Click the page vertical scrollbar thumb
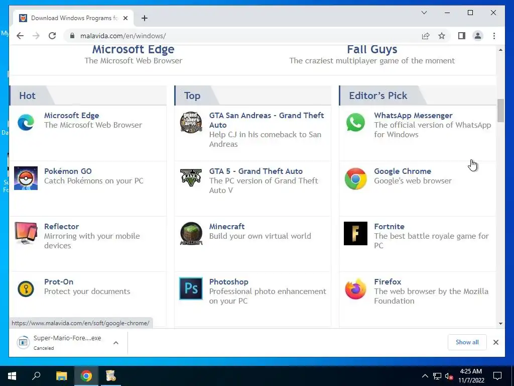Screen dimensions: 514x386 [x=500, y=110]
